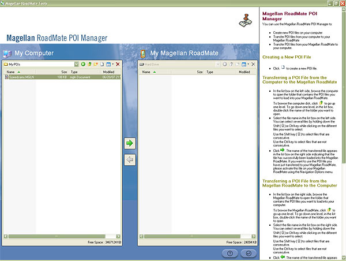Sort RoadMate list by Name column
Image resolution: width=346 pixels, height=261 pixels.
click(155, 72)
